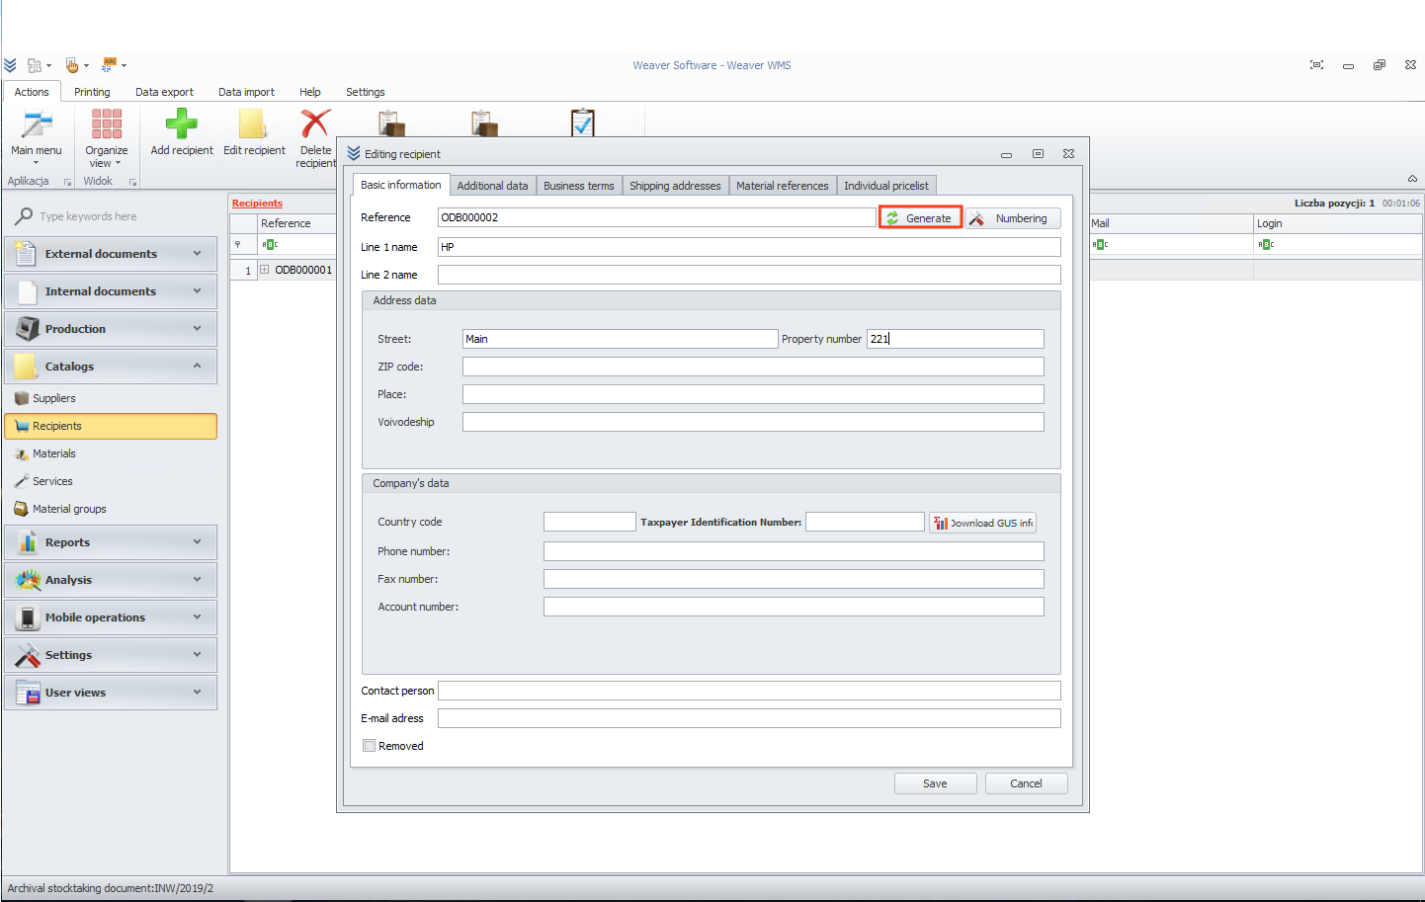The width and height of the screenshot is (1425, 902).
Task: Expand row ODB000001 in the grid
Action: pyautogui.click(x=264, y=270)
